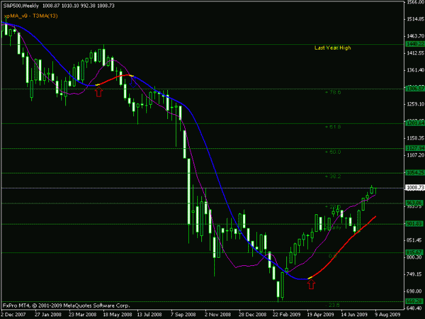
Task: Click the blue down arrow near June 2008
Action: pos(133,82)
